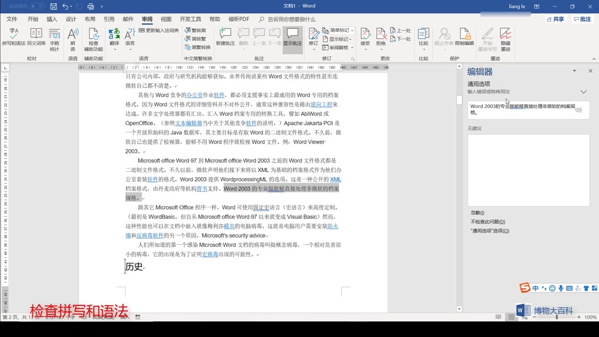Accept change with 接受
This screenshot has width=599, height=337.
pyautogui.click(x=365, y=39)
